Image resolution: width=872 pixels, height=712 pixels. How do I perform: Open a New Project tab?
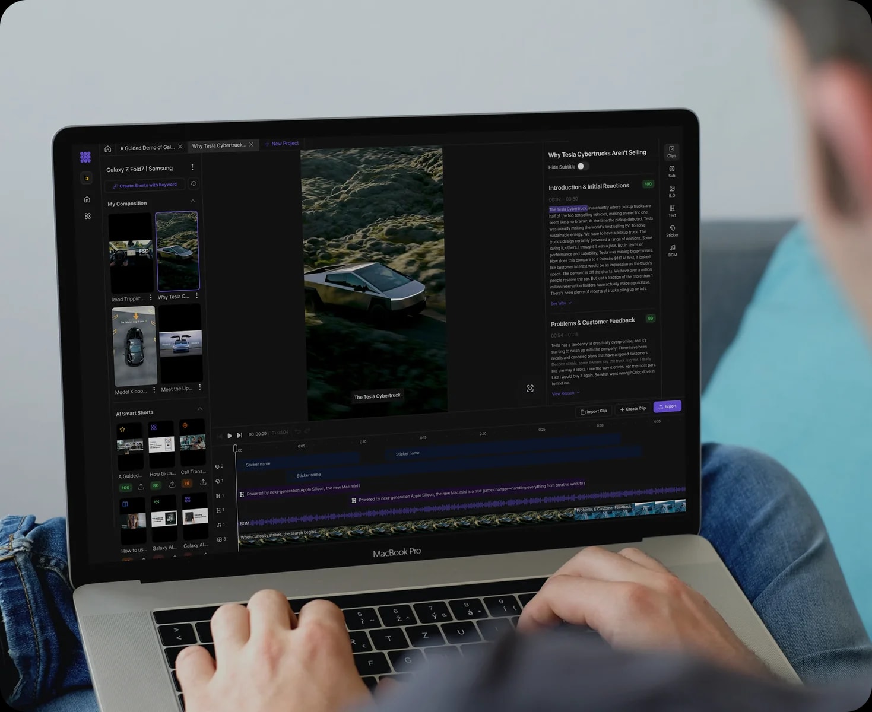tap(282, 144)
